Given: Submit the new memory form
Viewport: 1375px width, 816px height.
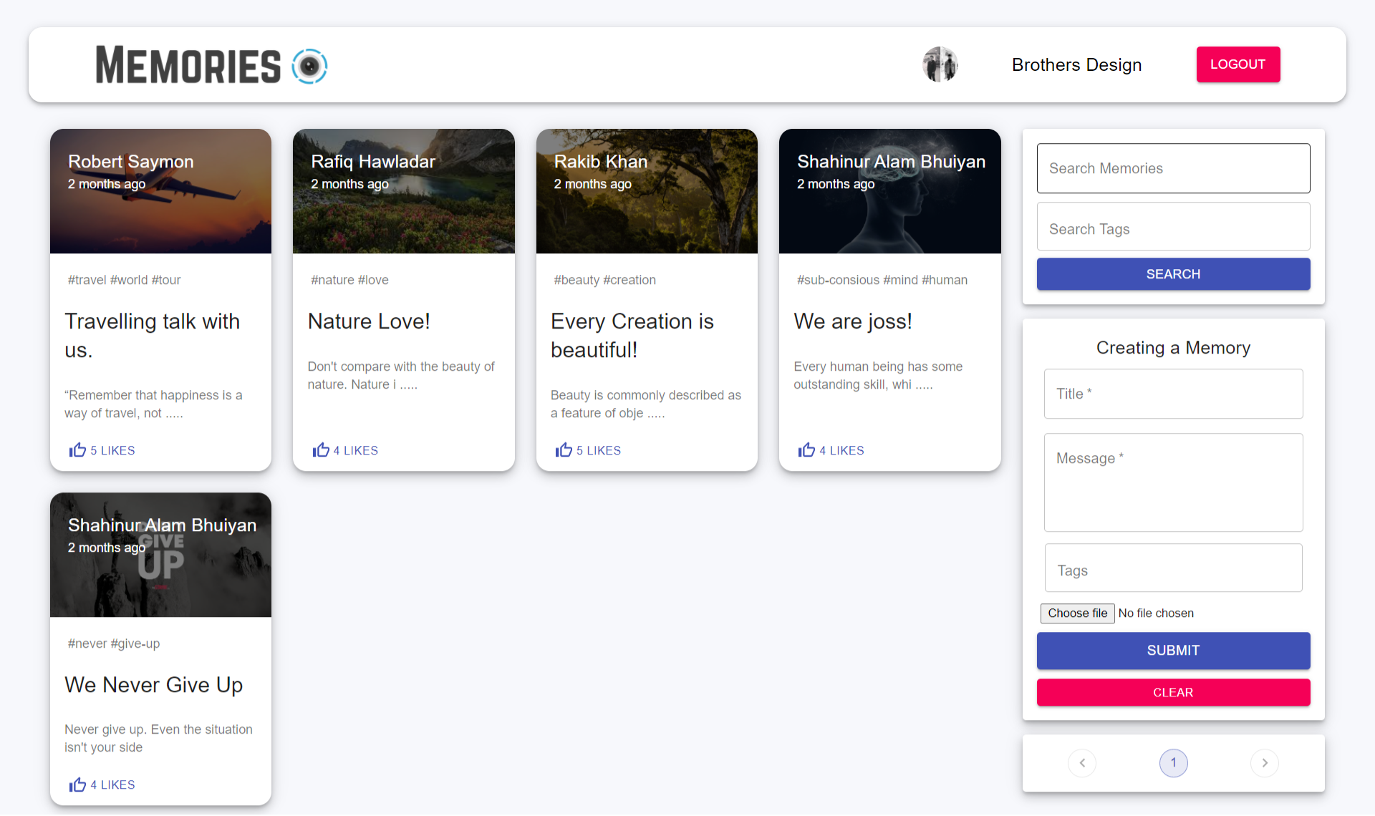Looking at the screenshot, I should pyautogui.click(x=1173, y=651).
